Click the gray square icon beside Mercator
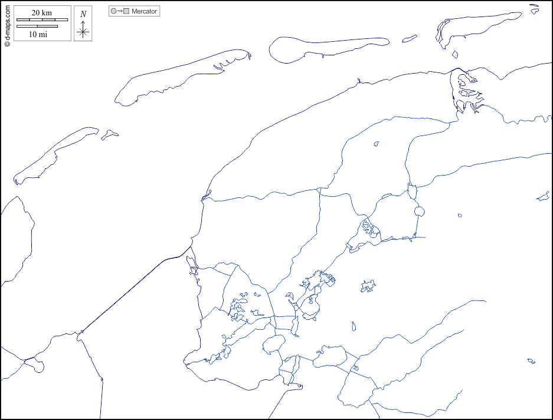This screenshot has height=420, width=553. point(126,11)
